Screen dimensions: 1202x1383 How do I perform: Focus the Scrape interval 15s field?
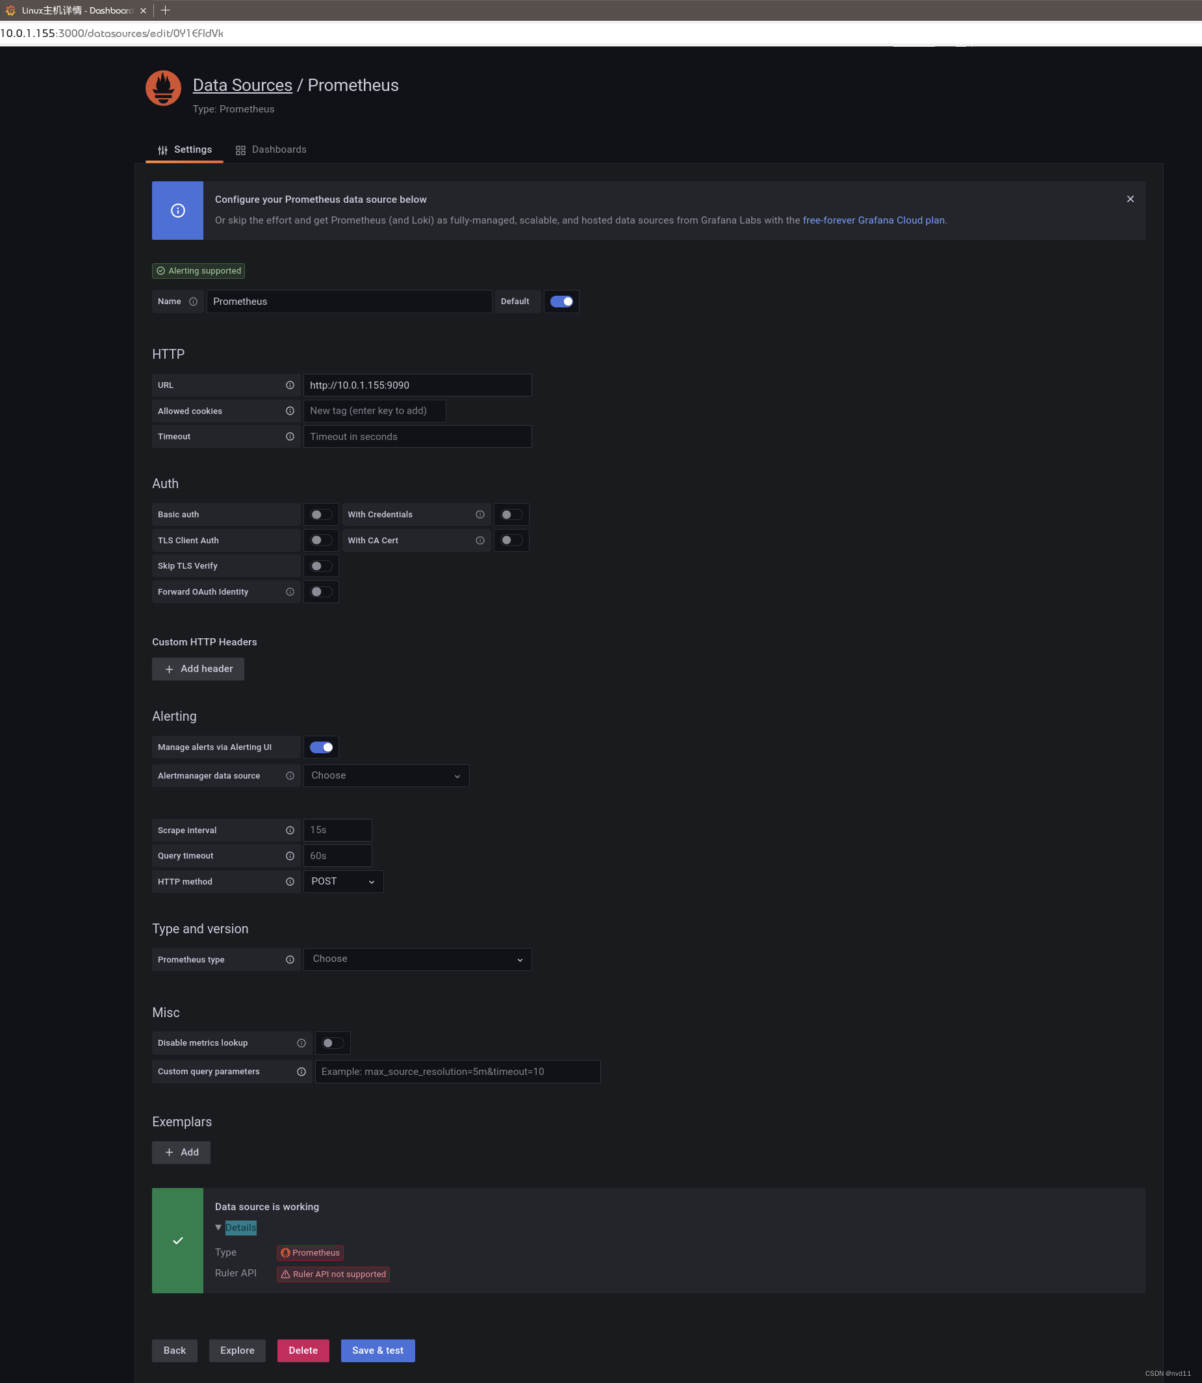(337, 830)
